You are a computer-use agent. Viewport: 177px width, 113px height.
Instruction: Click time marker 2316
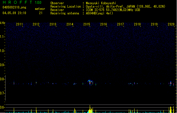pos(104,24)
